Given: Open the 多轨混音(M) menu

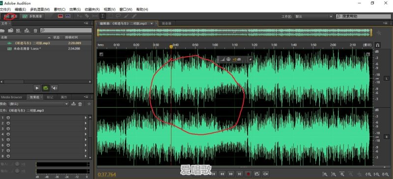Looking at the screenshot, I should (40, 9).
